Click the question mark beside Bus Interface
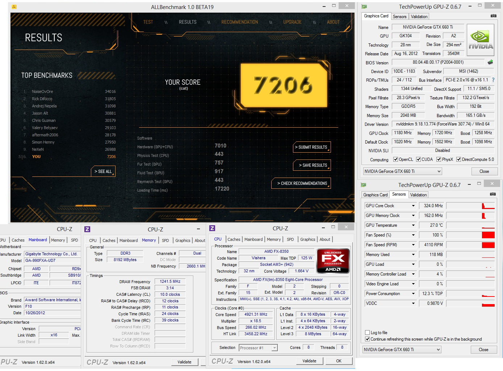The height and width of the screenshot is (371, 503). 493,80
